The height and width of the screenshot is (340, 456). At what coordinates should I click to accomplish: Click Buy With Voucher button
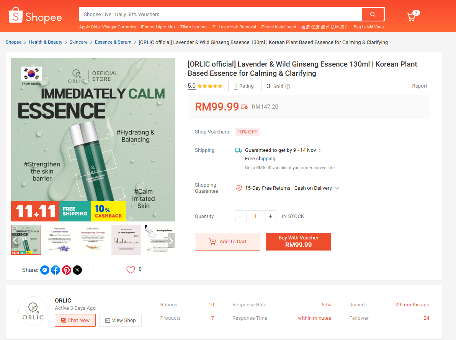click(298, 242)
